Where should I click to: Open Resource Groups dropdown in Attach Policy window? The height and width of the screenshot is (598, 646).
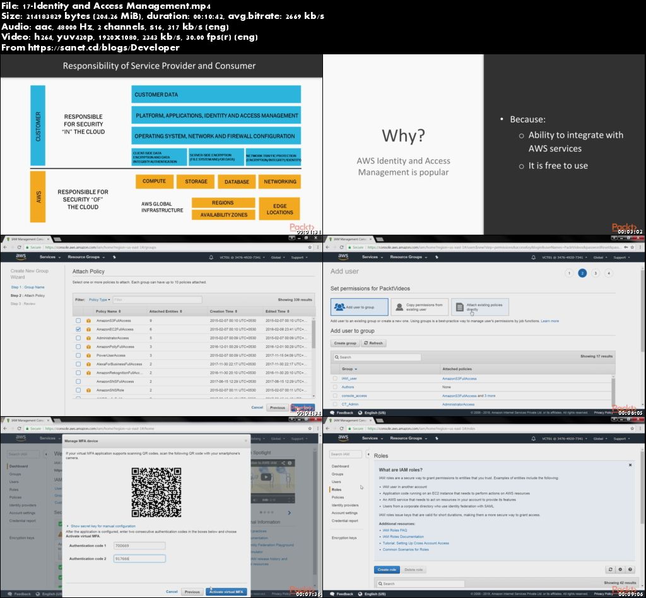(86, 257)
